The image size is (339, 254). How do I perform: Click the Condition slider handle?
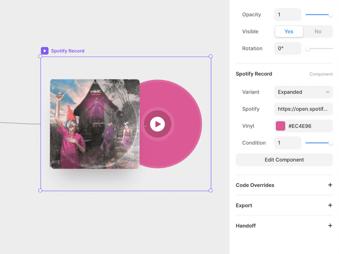tap(330, 143)
